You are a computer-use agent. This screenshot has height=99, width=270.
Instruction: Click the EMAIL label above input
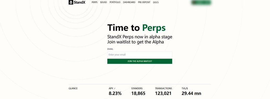click(x=110, y=49)
